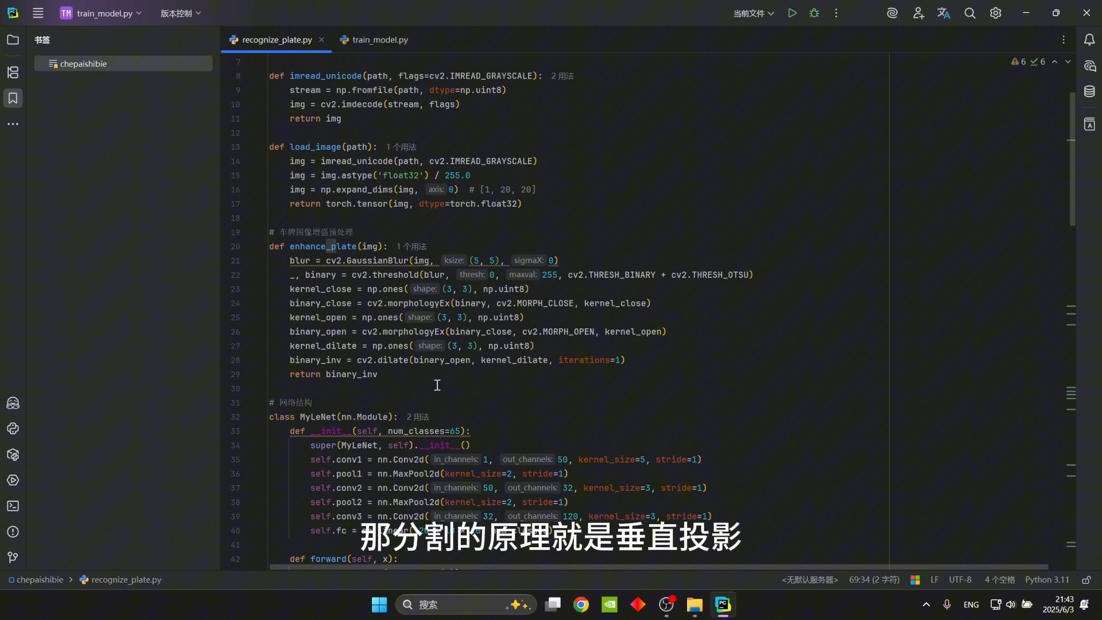
Task: Open the 版本控制 dropdown menu
Action: click(x=180, y=13)
